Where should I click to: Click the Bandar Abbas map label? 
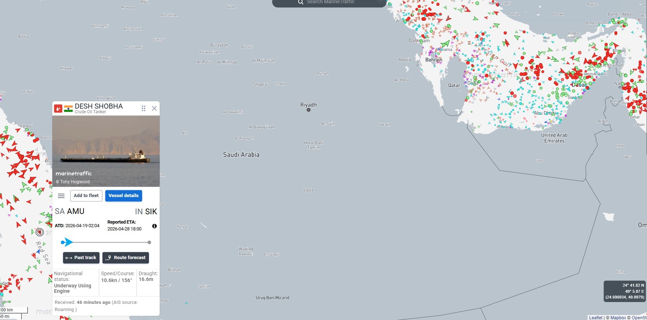click(621, 14)
